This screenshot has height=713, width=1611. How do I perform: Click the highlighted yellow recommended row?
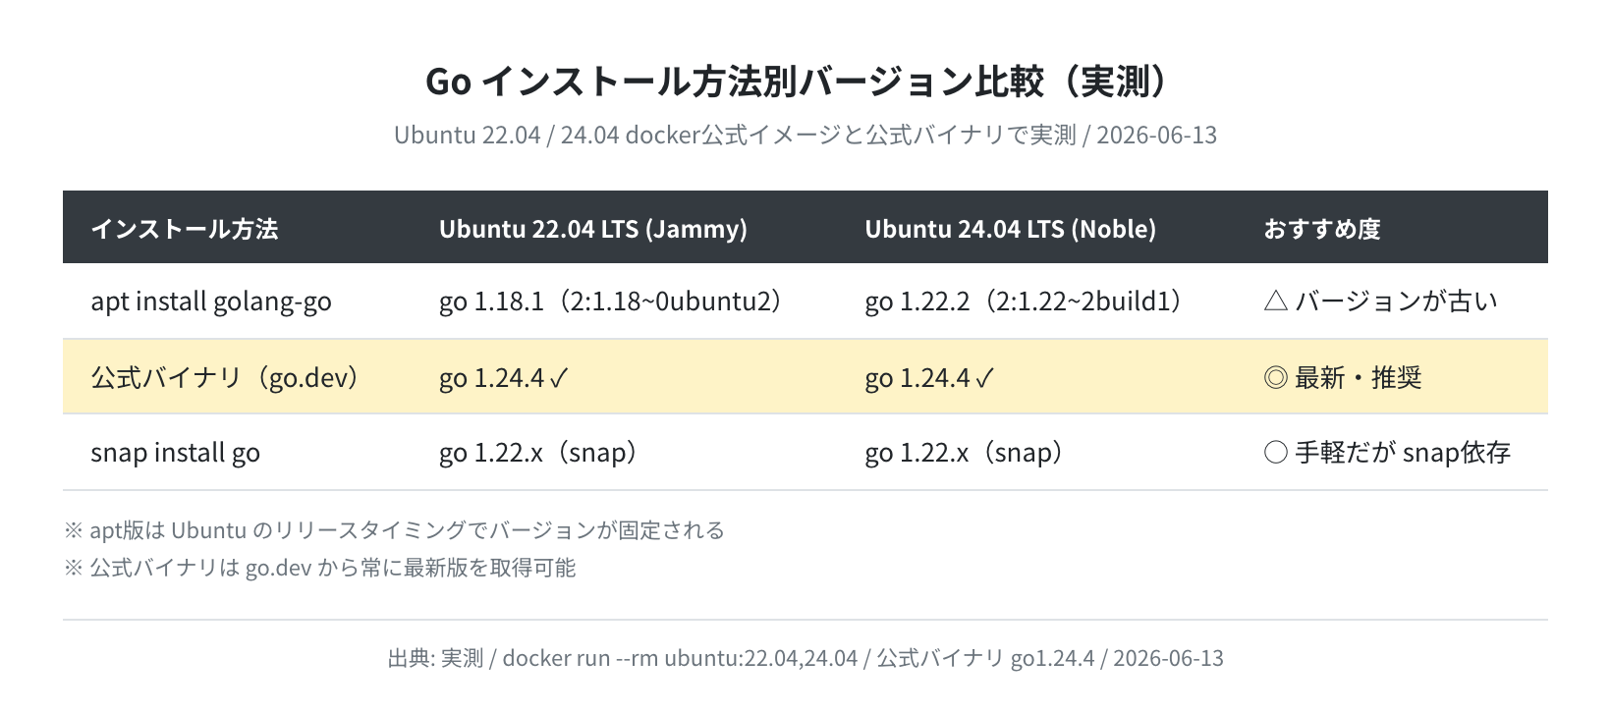coord(805,377)
